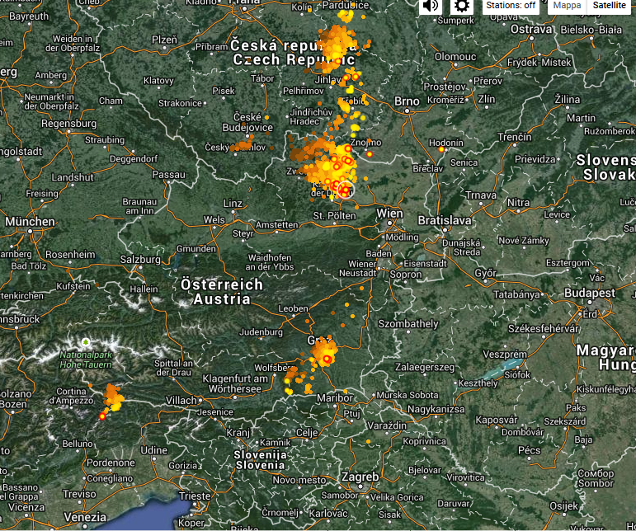Click the Zalaegerszeg city label

(x=425, y=367)
